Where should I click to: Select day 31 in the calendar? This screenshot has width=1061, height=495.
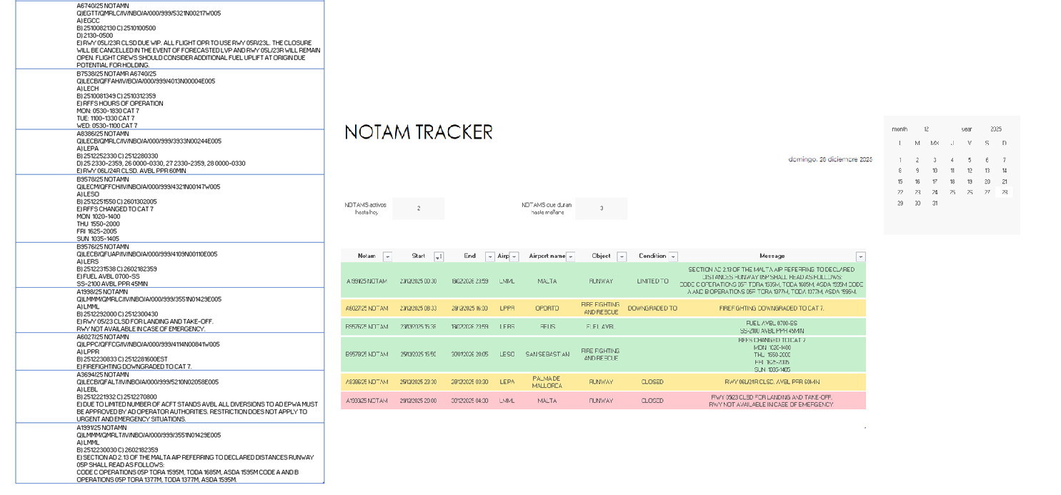[935, 204]
